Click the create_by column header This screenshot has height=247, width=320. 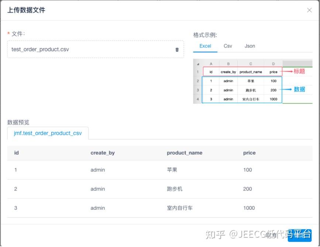click(103, 153)
